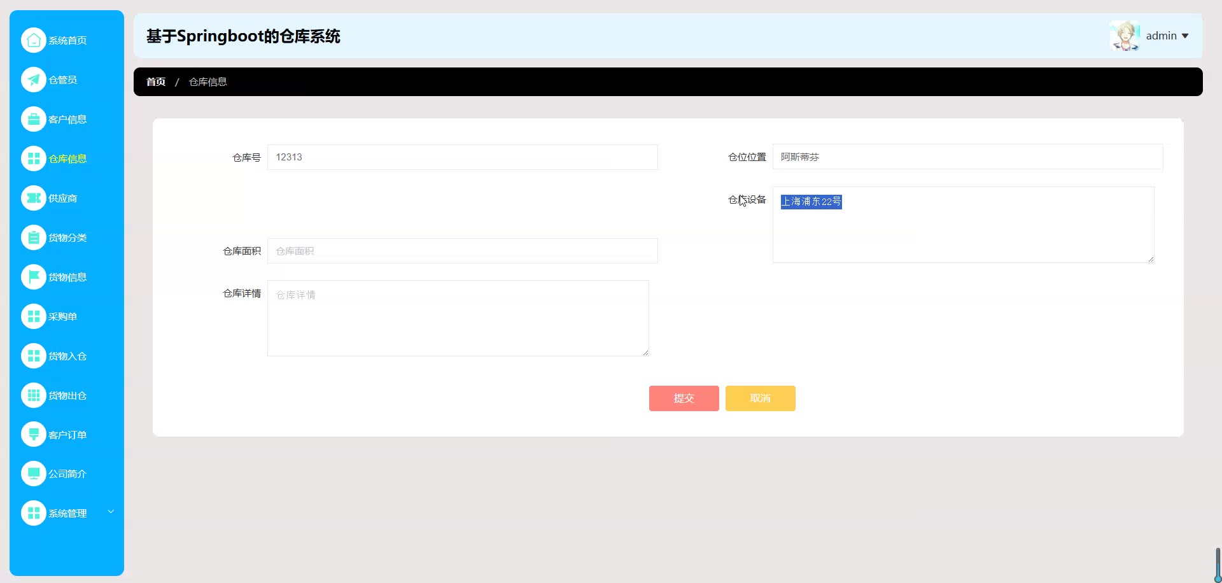Click the flag icon for 货物信息
Image resolution: width=1222 pixels, height=583 pixels.
coord(34,277)
